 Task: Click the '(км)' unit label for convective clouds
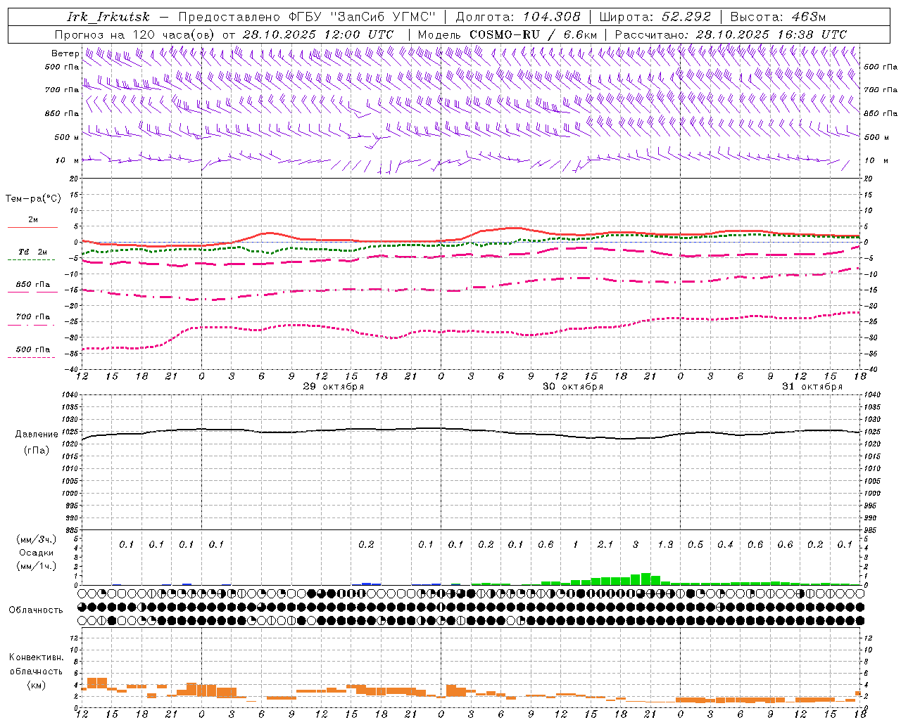[36, 686]
